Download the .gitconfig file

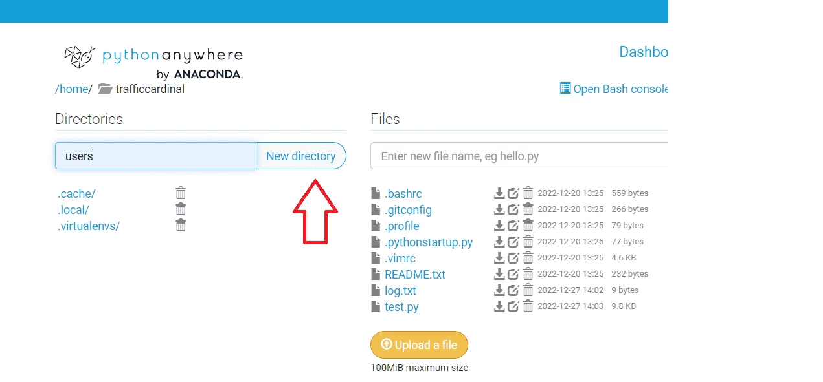click(499, 209)
